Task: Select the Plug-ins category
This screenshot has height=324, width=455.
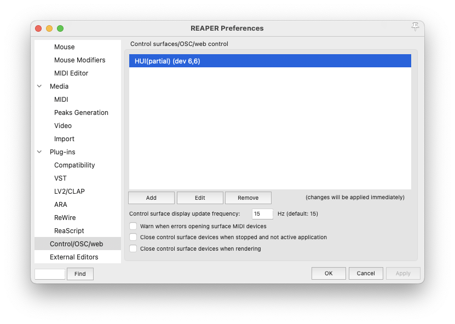Action: click(62, 152)
